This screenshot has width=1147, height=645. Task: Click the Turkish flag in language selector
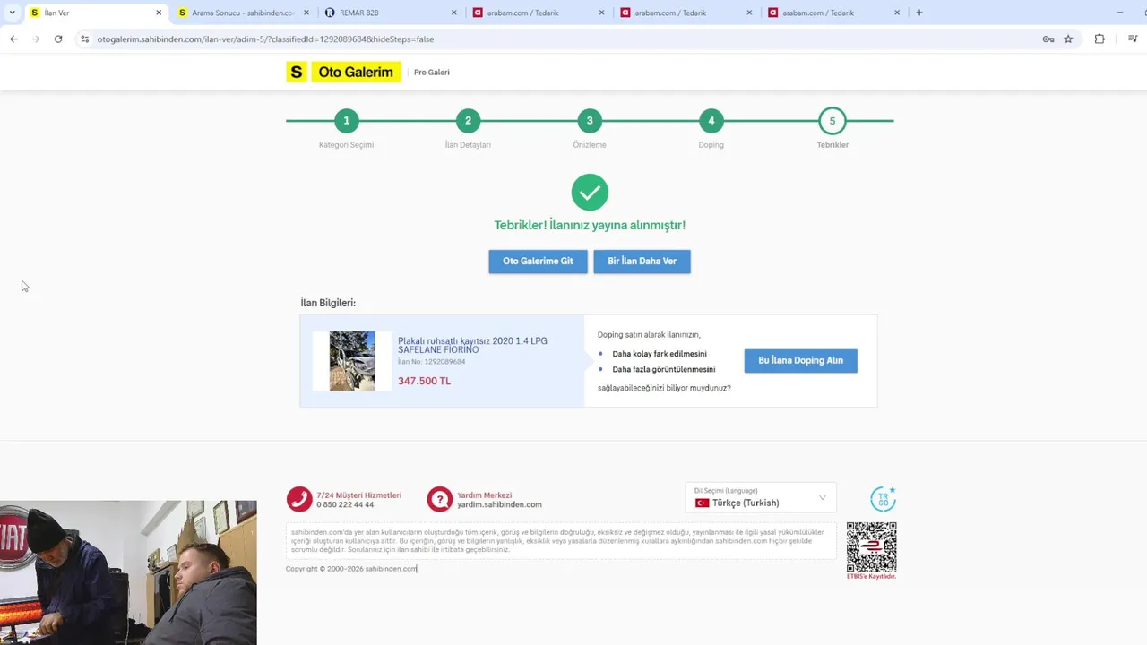pyautogui.click(x=702, y=503)
